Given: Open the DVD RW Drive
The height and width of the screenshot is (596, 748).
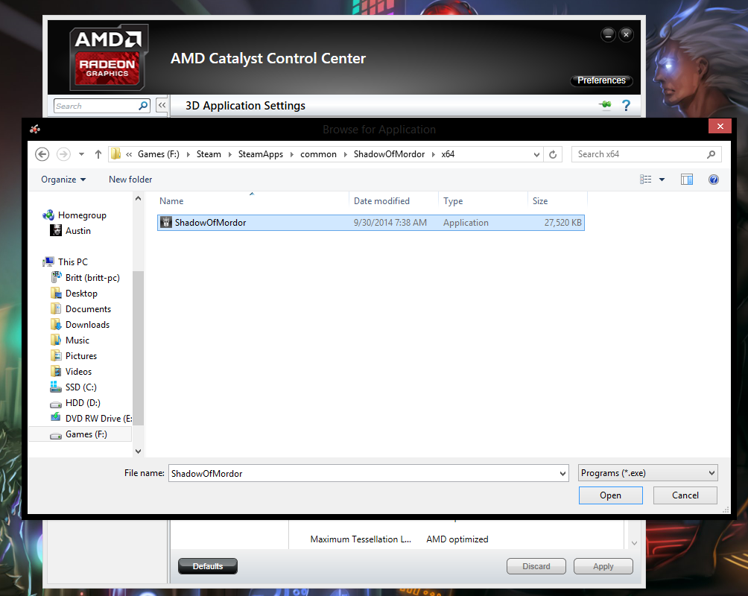Looking at the screenshot, I should coord(91,419).
